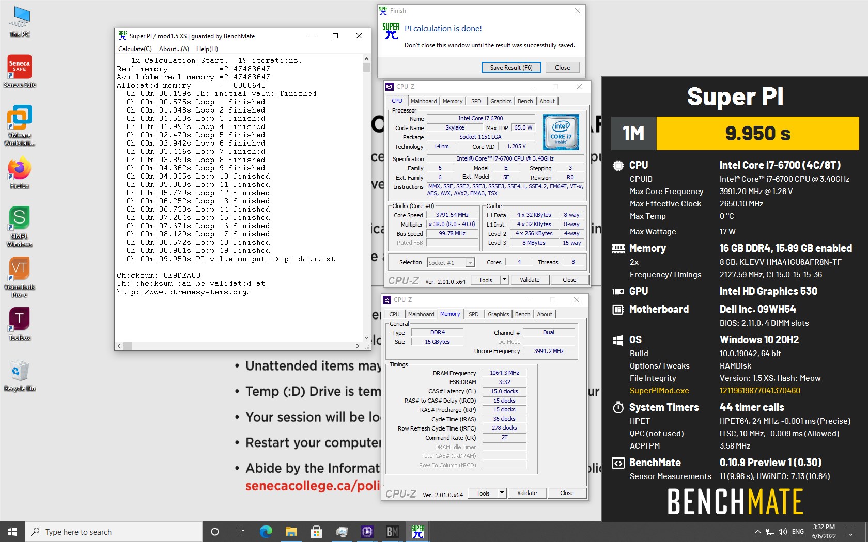The height and width of the screenshot is (542, 868).
Task: Switch to BenchMate taskbar icon
Action: [x=393, y=532]
